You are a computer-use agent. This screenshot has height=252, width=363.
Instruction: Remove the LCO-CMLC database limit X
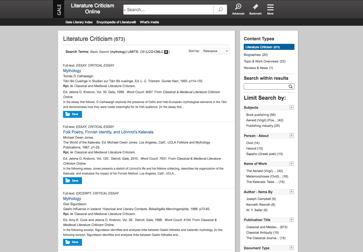(166, 52)
